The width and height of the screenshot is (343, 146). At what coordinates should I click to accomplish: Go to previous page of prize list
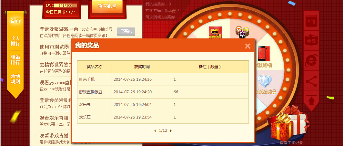155,131
